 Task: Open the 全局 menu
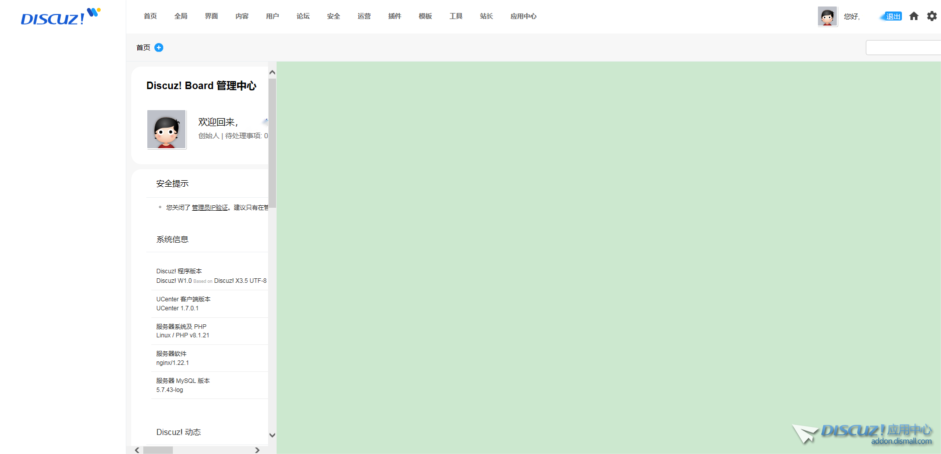coord(181,17)
